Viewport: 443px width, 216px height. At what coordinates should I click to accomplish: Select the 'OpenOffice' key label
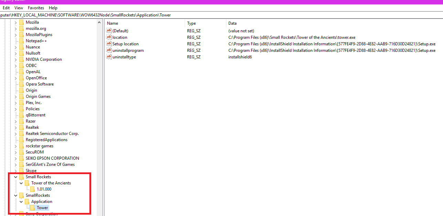36,78
